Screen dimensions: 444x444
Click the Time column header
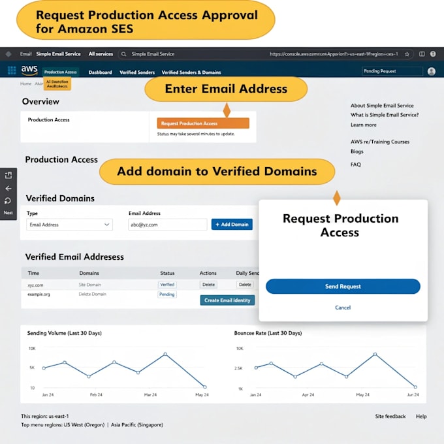(x=33, y=273)
